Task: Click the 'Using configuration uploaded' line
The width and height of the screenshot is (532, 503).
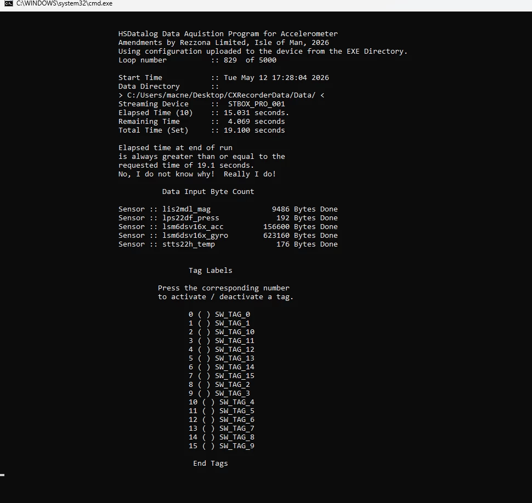Action: click(263, 52)
